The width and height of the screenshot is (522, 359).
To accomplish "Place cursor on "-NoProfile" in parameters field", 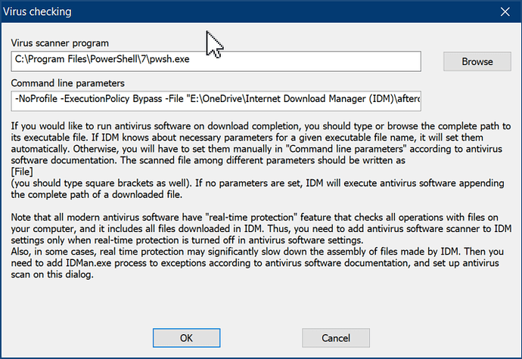I will pos(38,100).
